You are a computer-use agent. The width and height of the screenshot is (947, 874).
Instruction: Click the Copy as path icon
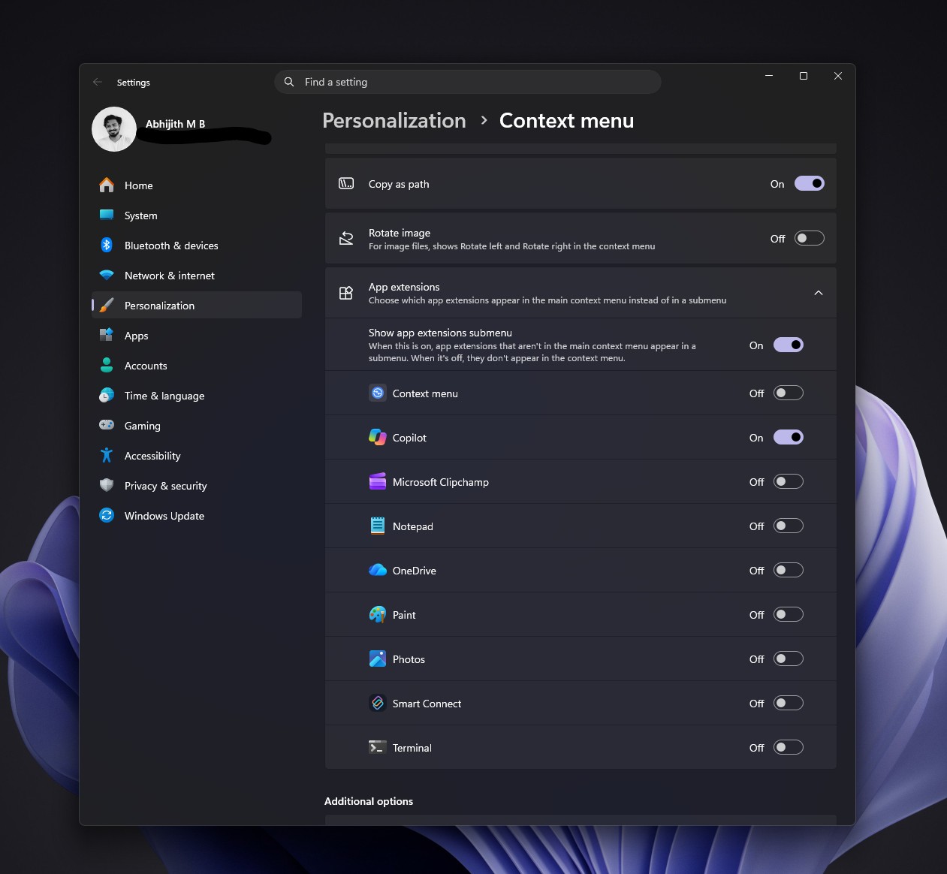(x=346, y=183)
